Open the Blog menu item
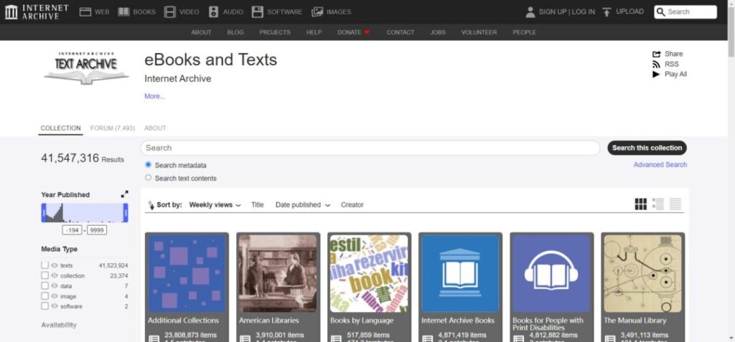Viewport: 735px width, 342px height. (235, 32)
